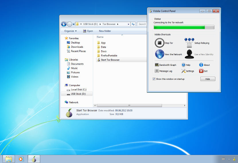
Task: Select USB Stick (D:) in navigation pane
Action: tap(77, 94)
